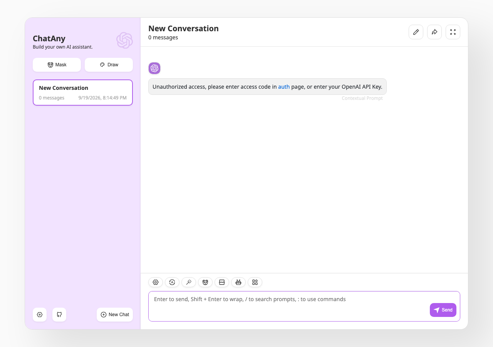Open the plugins grid icon

click(x=255, y=282)
